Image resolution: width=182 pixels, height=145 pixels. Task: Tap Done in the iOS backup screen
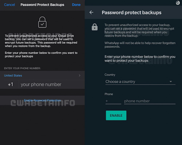coord(76,5)
